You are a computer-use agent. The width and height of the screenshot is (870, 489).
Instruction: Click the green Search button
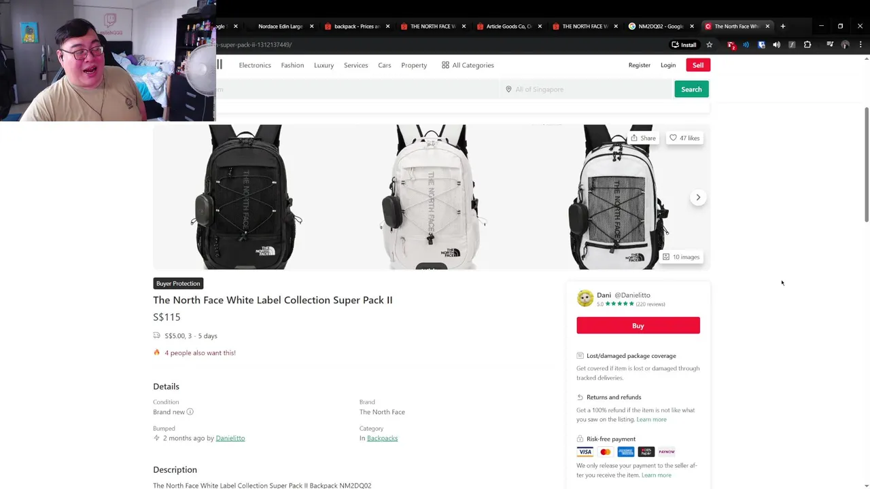coord(691,89)
